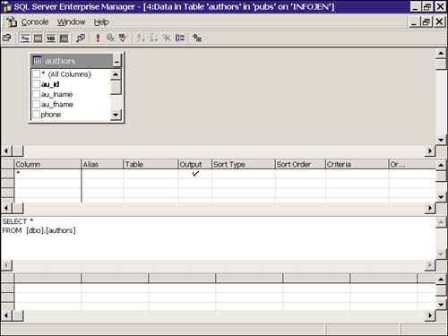Click the Table column header
Viewport: 448px width, 336px height.
click(x=151, y=164)
